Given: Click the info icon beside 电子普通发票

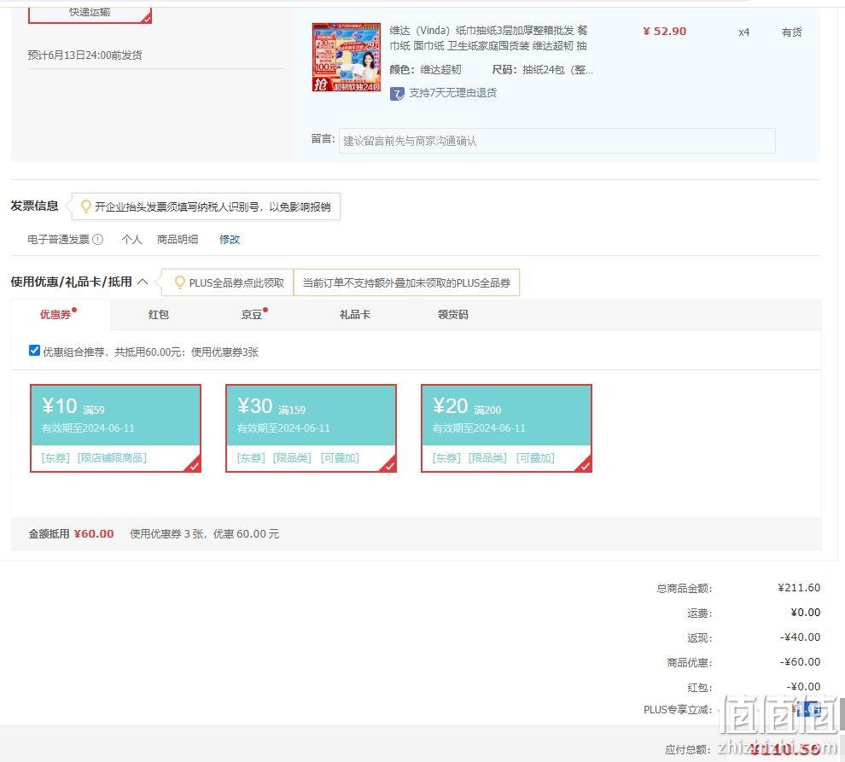Looking at the screenshot, I should (x=97, y=239).
